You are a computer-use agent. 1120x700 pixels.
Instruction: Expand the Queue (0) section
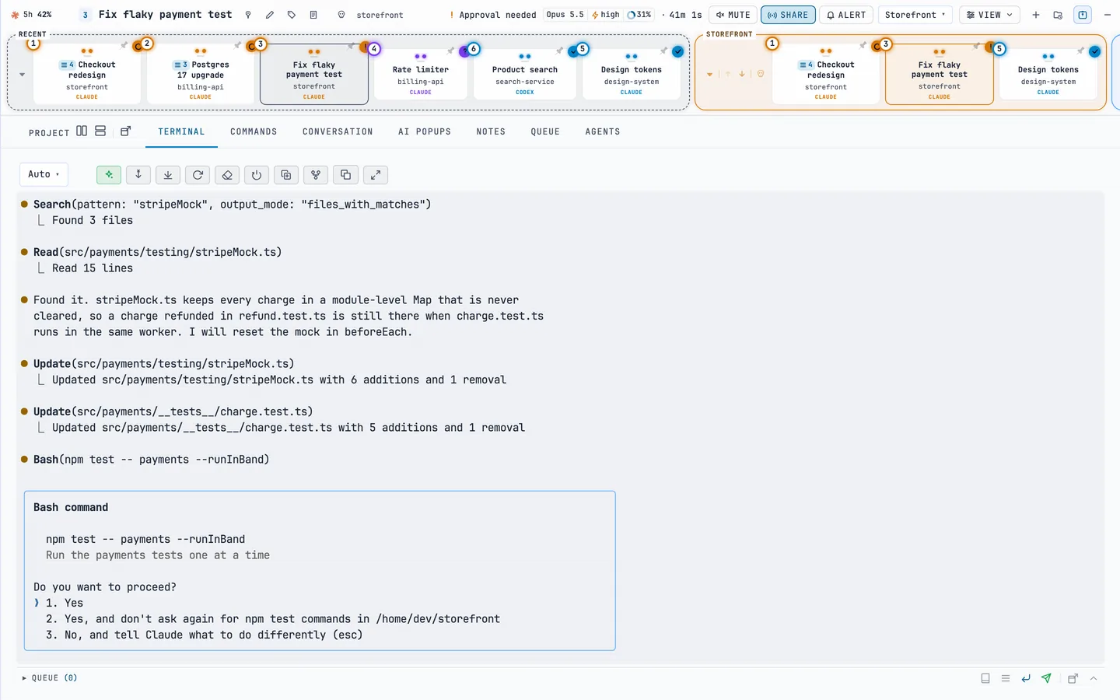click(x=50, y=678)
